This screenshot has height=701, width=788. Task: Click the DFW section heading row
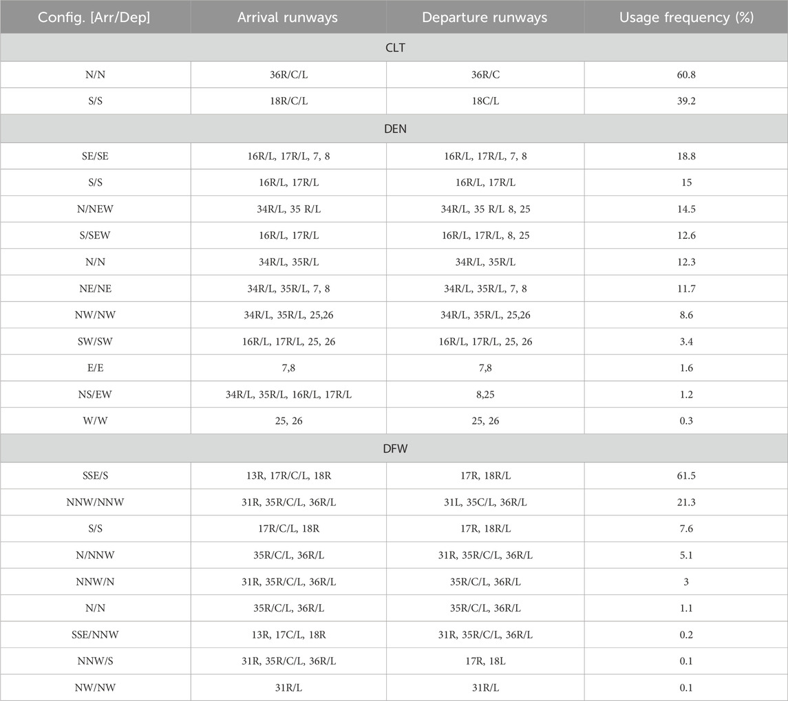coord(394,448)
